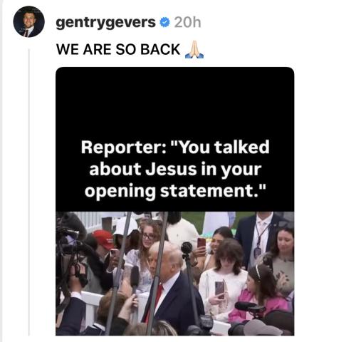This screenshot has width=356, height=342.
Task: Play the crowd video footage
Action: (x=175, y=274)
